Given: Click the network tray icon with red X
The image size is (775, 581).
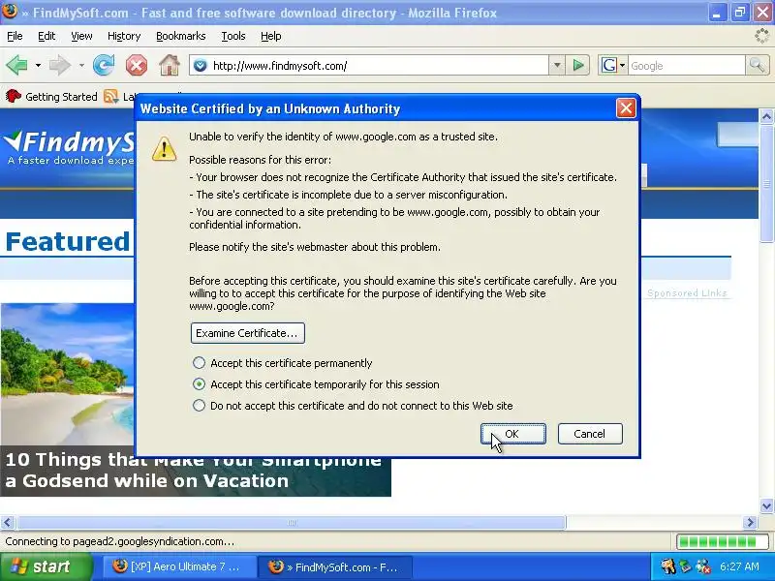Looking at the screenshot, I should (703, 566).
